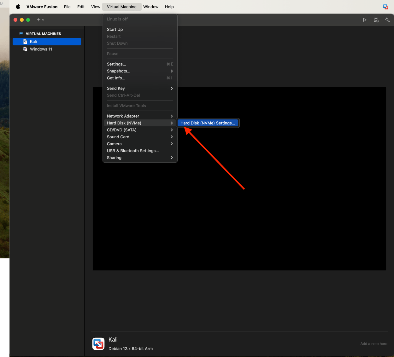
Task: Choose Get Info... from the menu
Action: pos(140,78)
